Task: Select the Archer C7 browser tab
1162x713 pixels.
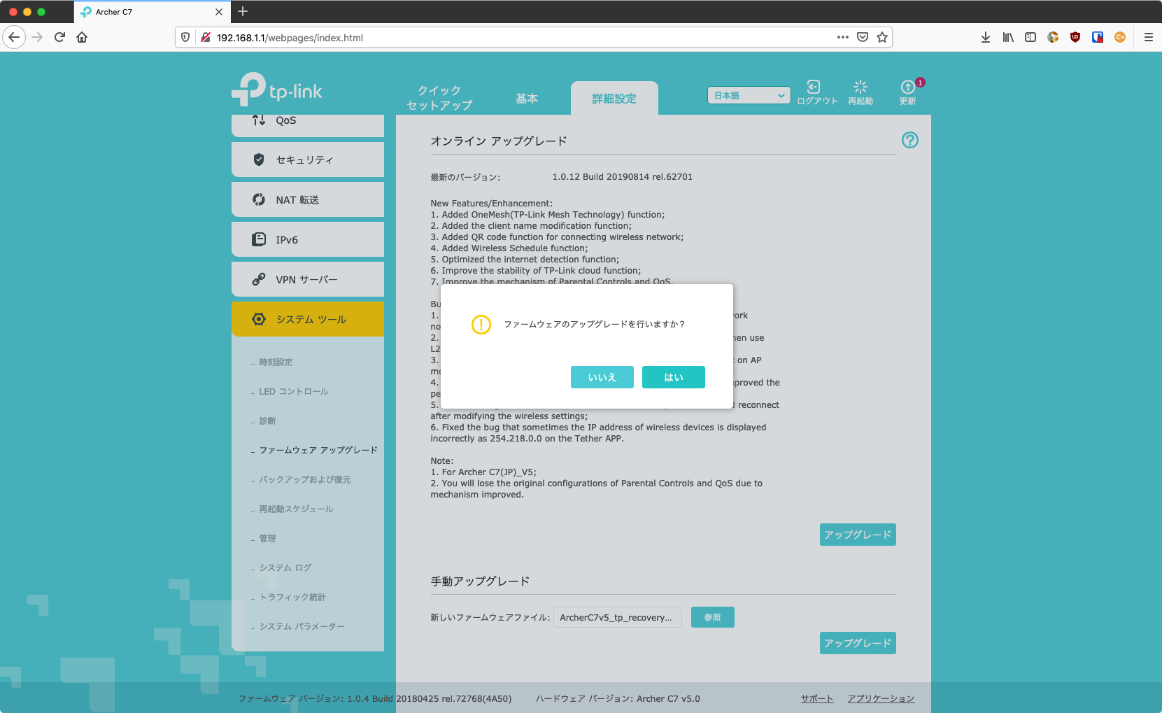Action: tap(153, 12)
